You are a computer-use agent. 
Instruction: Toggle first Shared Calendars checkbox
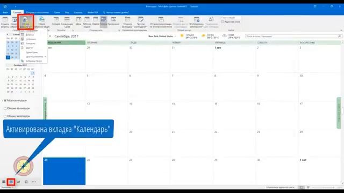pos(5,108)
